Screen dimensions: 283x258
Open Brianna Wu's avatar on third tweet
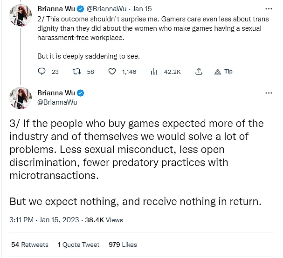(20, 97)
